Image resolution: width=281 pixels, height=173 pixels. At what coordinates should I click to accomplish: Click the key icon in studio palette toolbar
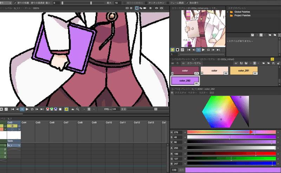[x=261, y=35]
